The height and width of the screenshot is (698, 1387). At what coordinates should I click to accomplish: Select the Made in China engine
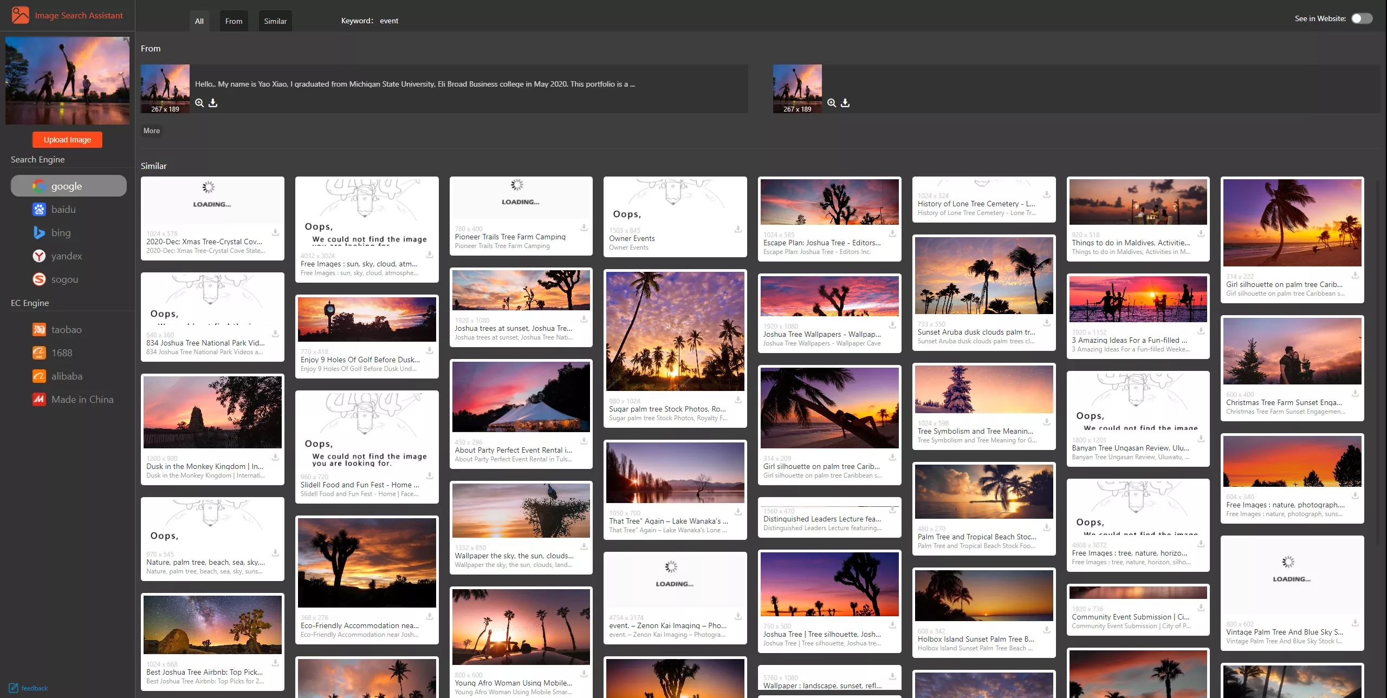click(x=82, y=400)
